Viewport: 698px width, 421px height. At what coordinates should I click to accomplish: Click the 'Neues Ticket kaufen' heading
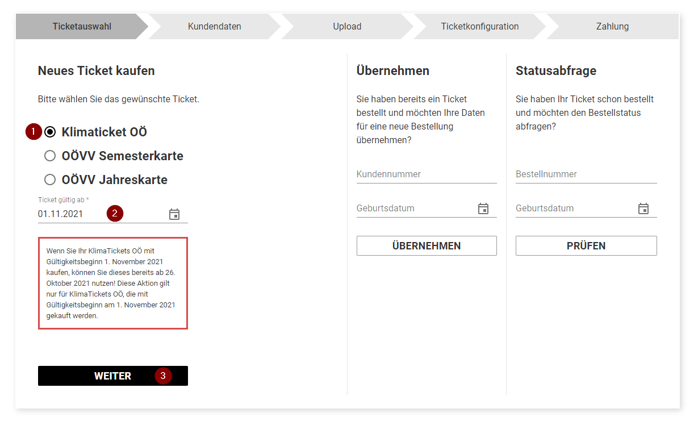(x=97, y=71)
